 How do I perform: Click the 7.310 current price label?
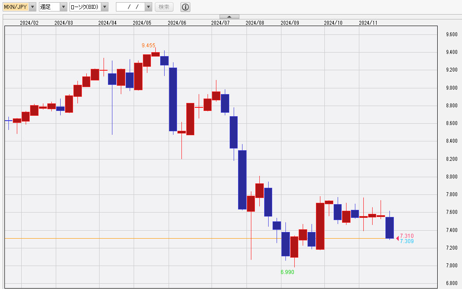click(407, 236)
